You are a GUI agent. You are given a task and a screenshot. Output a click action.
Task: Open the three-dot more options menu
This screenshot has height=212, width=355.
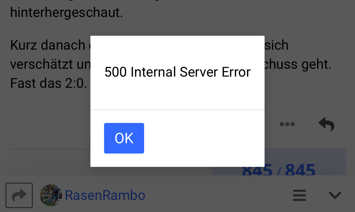point(287,124)
